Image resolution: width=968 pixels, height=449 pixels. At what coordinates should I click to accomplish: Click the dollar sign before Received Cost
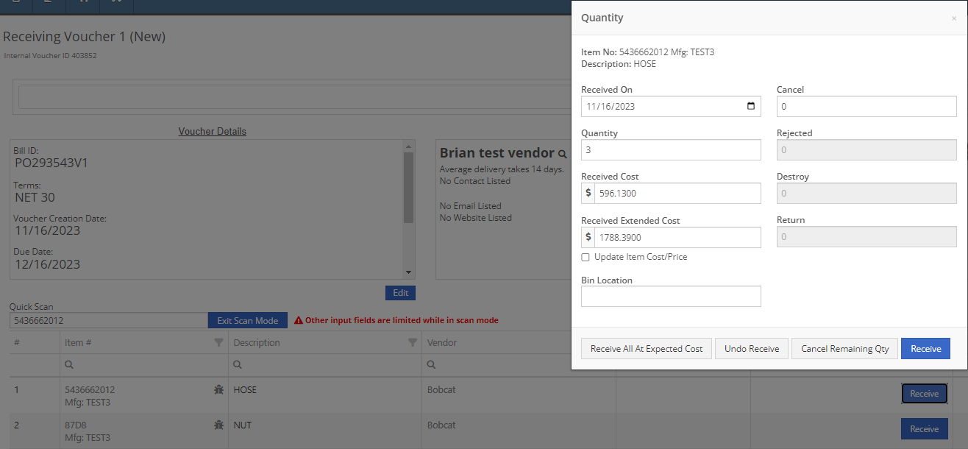pos(588,193)
